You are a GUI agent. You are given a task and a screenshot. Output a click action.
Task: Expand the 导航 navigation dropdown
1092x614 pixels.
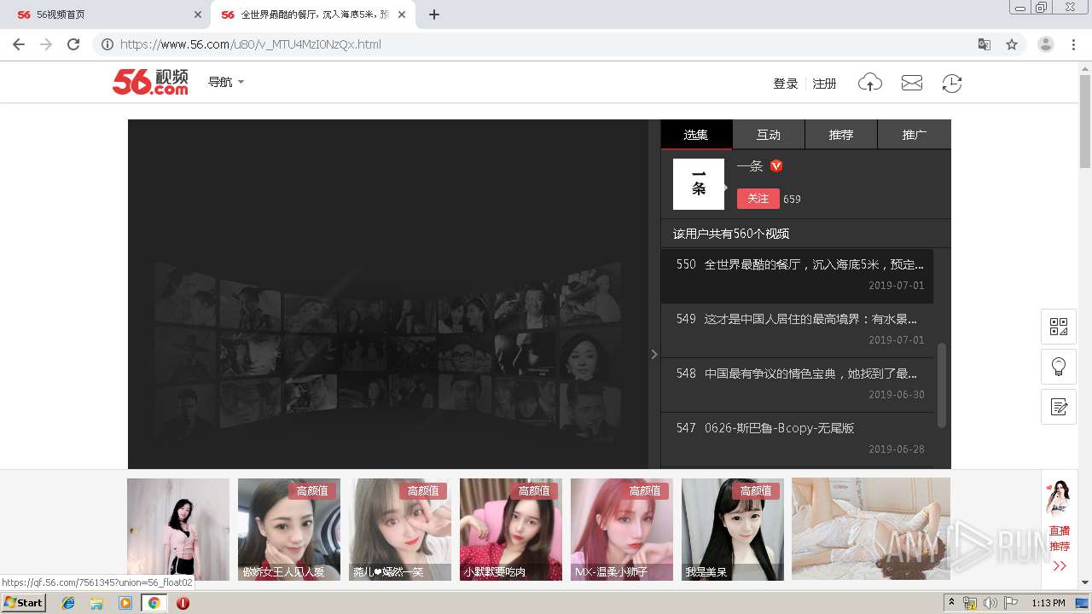[x=226, y=82]
